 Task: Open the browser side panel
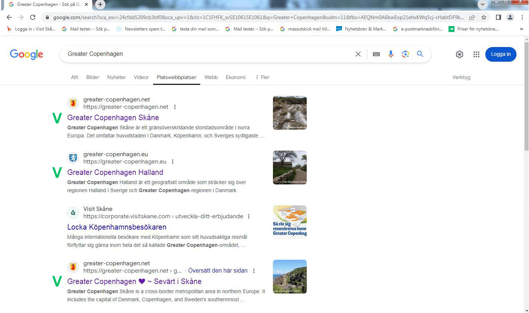click(499, 17)
